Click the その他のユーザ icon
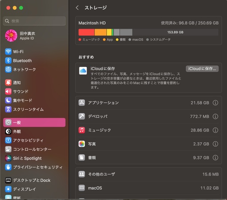The image size is (227, 200). (82, 174)
